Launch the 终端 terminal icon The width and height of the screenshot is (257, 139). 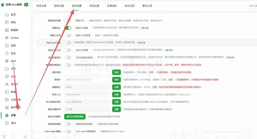tap(7, 92)
